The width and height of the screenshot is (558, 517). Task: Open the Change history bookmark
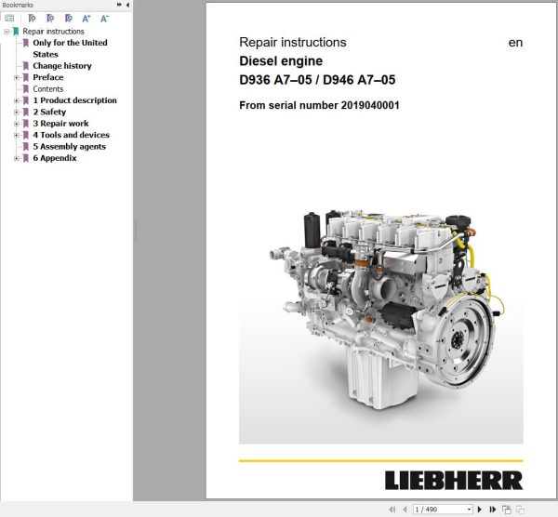click(x=62, y=66)
